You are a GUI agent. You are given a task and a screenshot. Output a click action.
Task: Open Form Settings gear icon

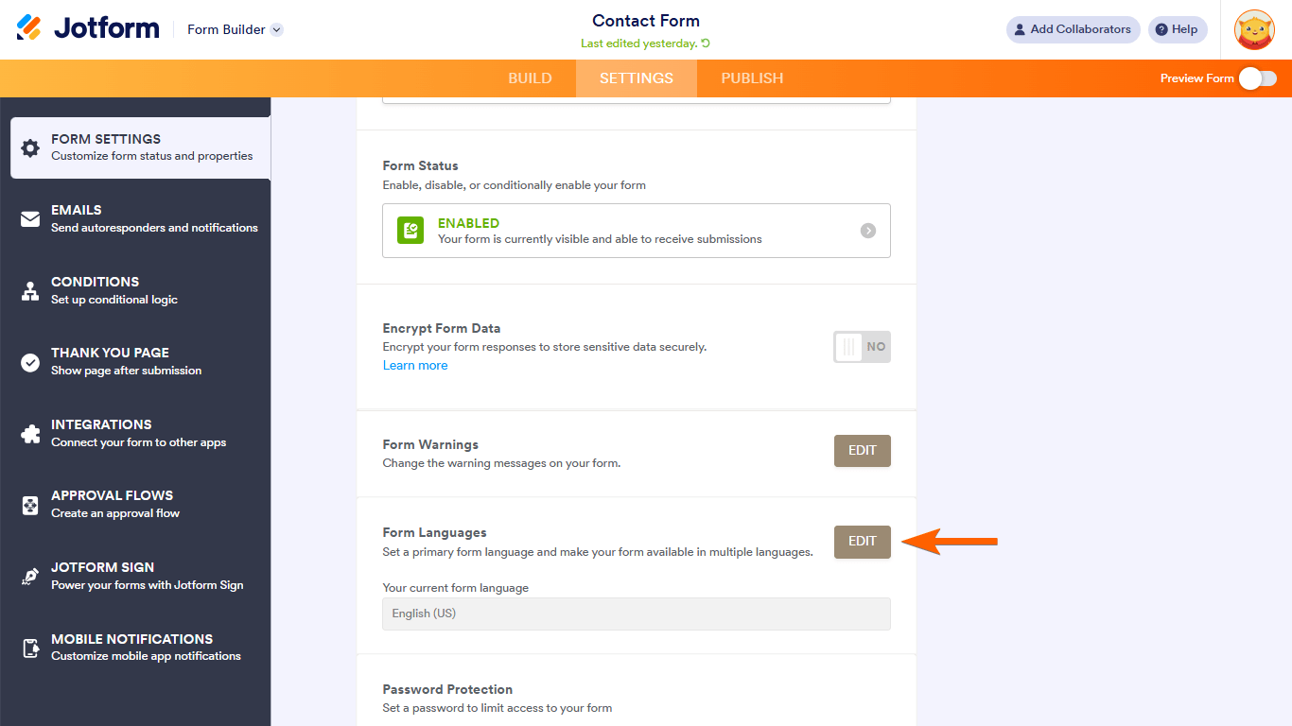click(30, 148)
